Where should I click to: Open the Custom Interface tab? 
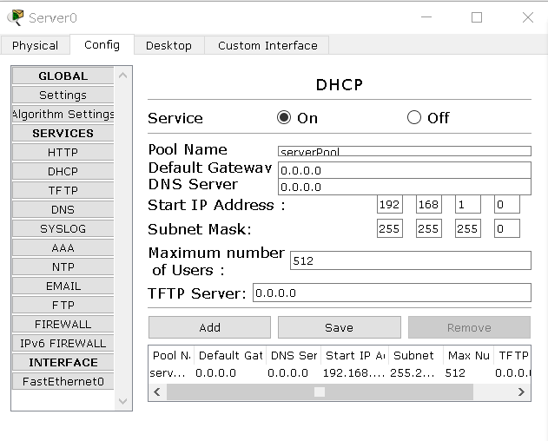pyautogui.click(x=267, y=45)
